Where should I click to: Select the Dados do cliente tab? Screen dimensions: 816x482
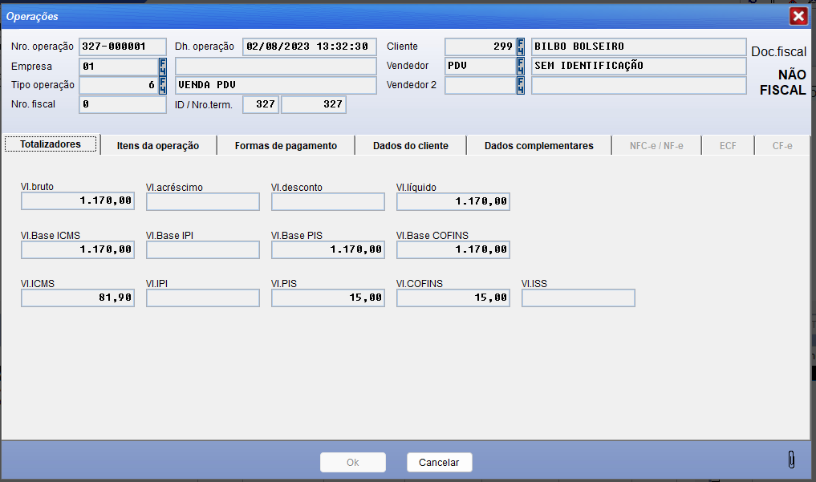[x=410, y=146]
